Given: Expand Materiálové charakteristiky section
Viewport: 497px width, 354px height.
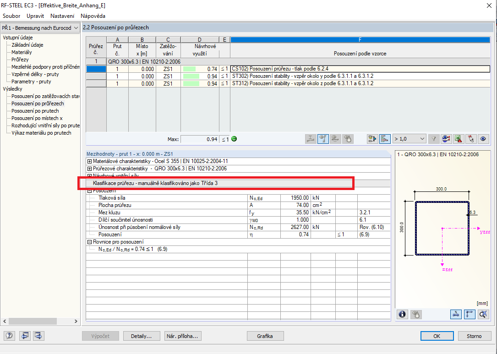Looking at the screenshot, I should click(89, 161).
